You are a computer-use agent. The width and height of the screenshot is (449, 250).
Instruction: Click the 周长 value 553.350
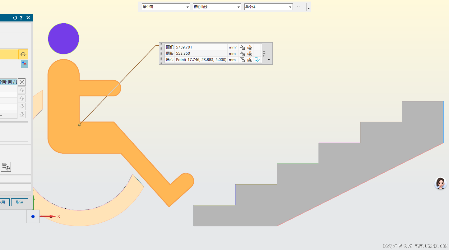(x=183, y=53)
